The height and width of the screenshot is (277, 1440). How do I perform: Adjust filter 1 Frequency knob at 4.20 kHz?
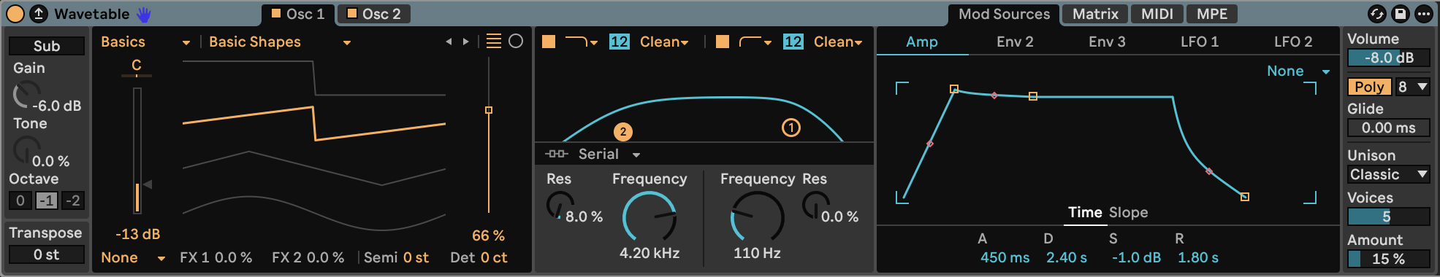649,216
